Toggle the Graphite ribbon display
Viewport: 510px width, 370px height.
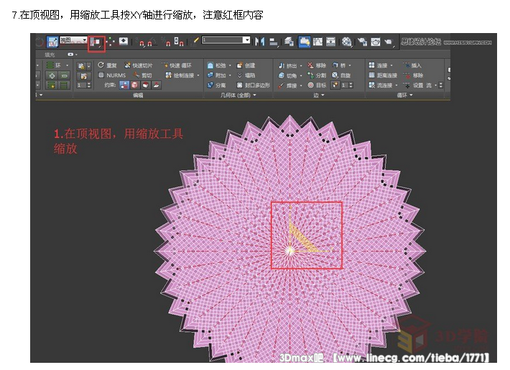[x=304, y=42]
